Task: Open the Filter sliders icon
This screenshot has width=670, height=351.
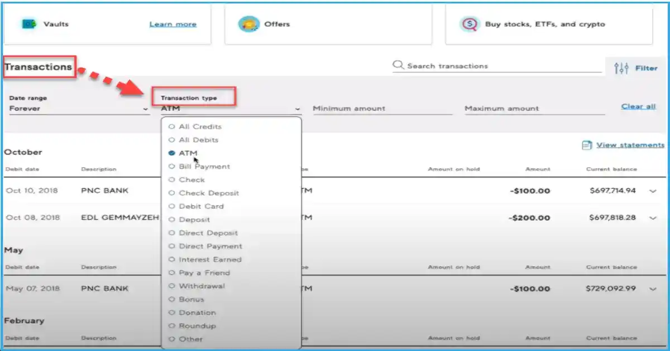Action: click(x=621, y=68)
